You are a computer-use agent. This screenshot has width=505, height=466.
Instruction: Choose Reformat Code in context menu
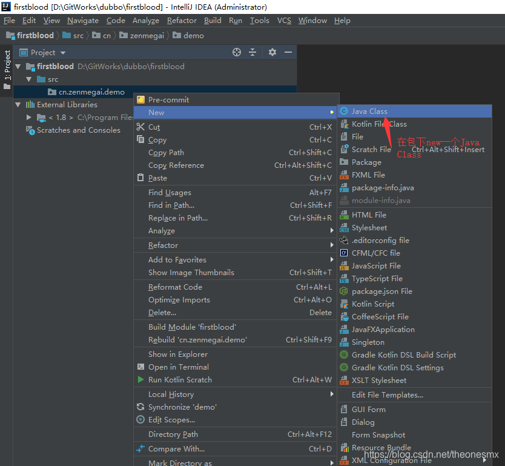(x=235, y=287)
